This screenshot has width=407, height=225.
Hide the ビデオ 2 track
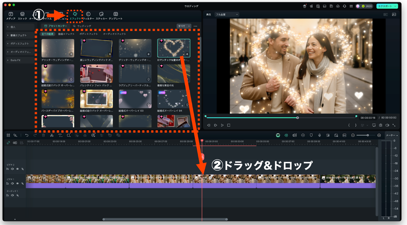pyautogui.click(x=17, y=169)
